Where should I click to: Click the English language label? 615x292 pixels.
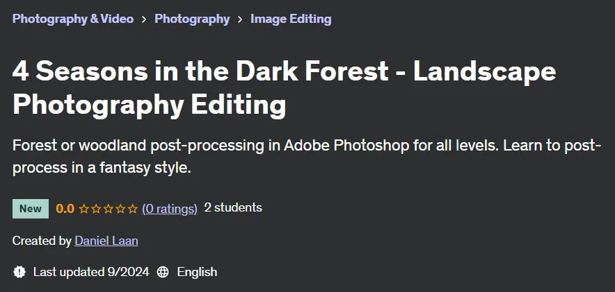click(197, 272)
